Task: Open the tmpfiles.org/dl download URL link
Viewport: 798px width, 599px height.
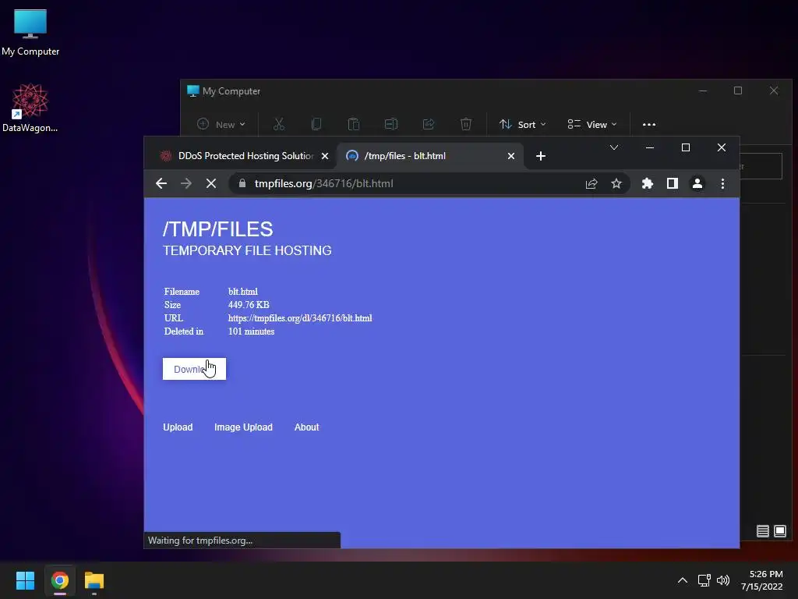Action: point(300,318)
